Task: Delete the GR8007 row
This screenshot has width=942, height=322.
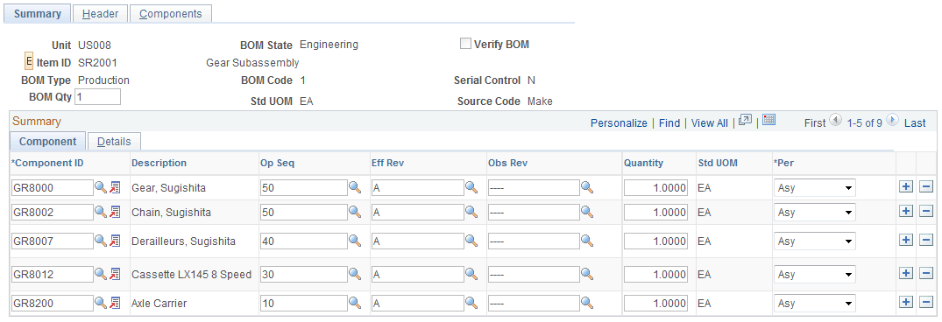Action: pyautogui.click(x=925, y=241)
